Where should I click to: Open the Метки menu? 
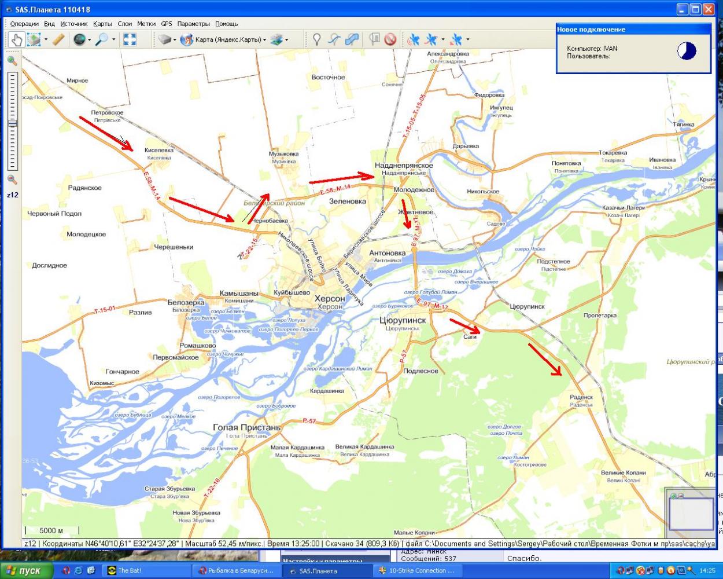click(146, 24)
